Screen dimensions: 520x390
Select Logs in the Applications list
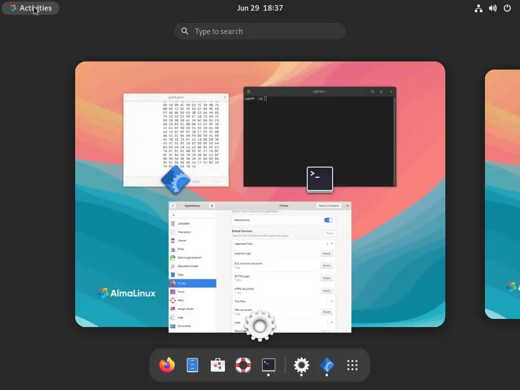tap(192, 317)
